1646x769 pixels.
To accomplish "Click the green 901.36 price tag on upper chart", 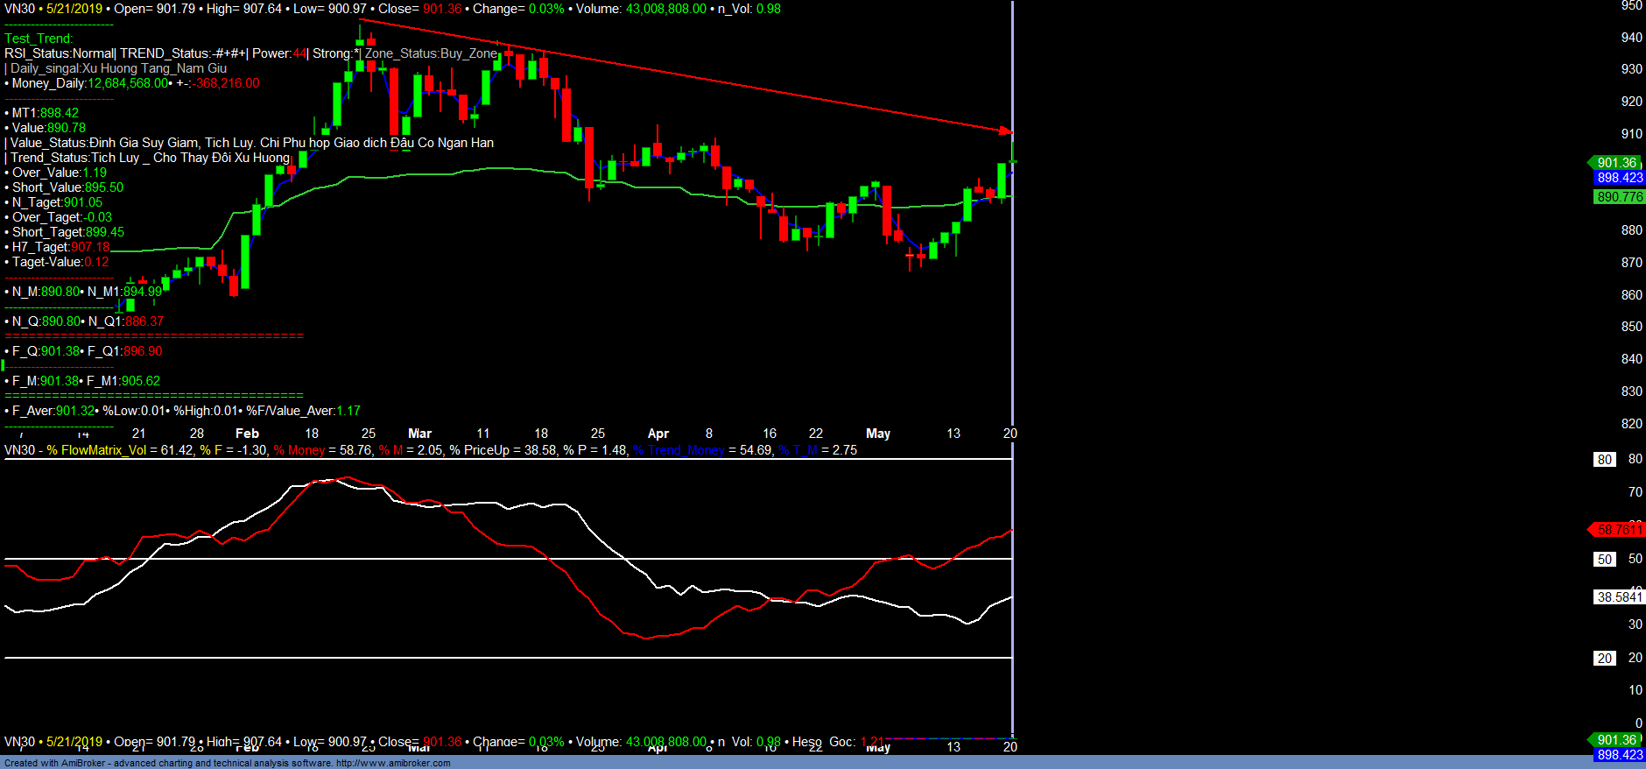I will [1615, 163].
